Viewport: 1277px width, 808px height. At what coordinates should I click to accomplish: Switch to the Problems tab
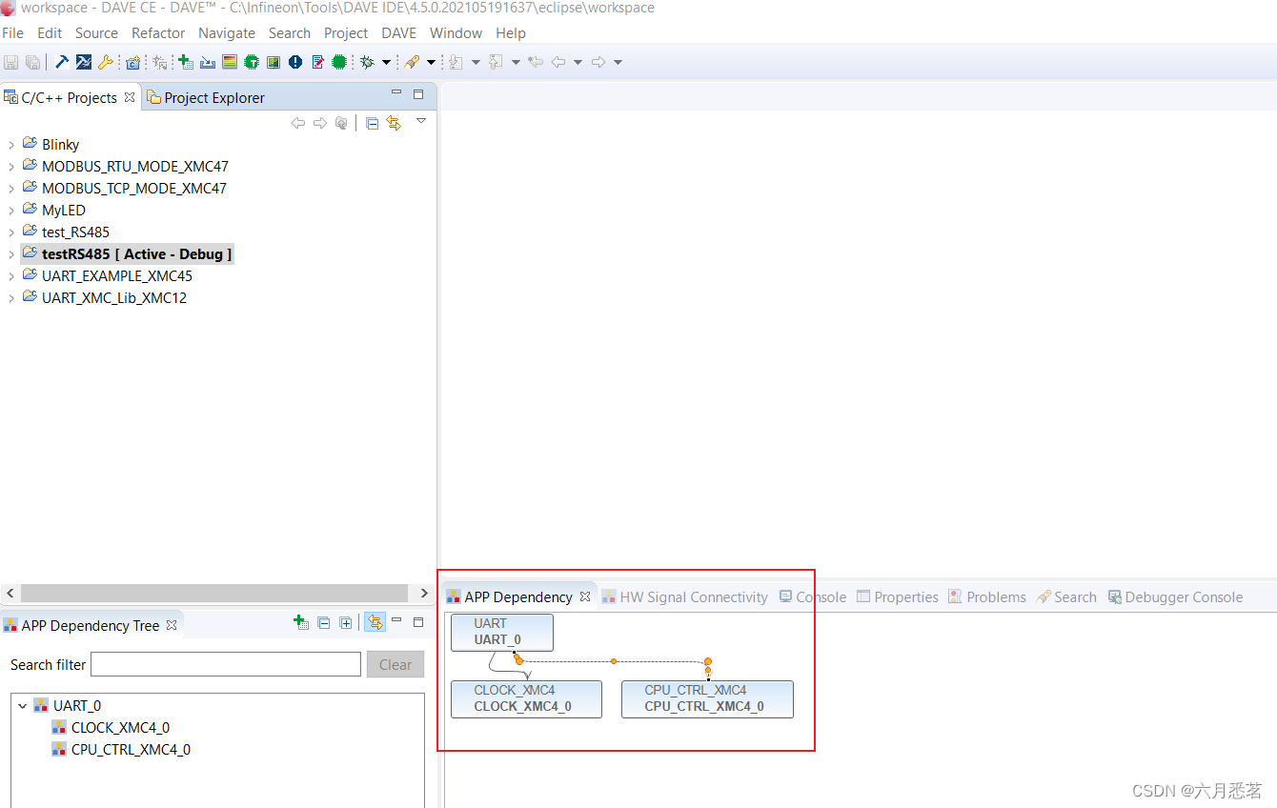click(x=987, y=597)
